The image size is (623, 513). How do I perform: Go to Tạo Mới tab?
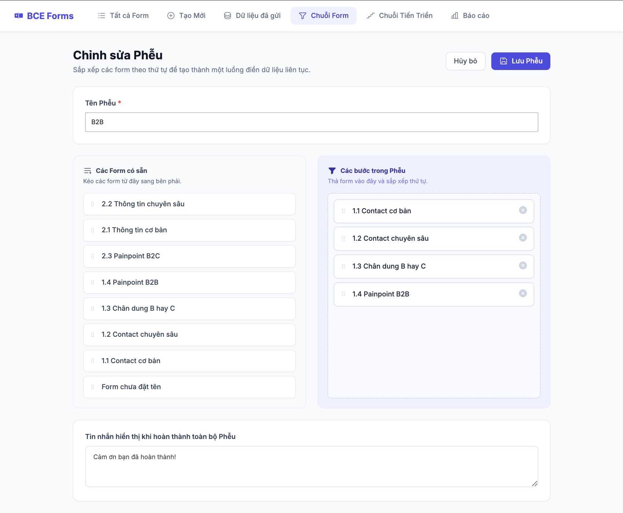pos(186,16)
